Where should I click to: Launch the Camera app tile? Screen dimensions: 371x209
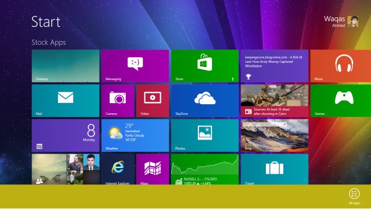(118, 101)
